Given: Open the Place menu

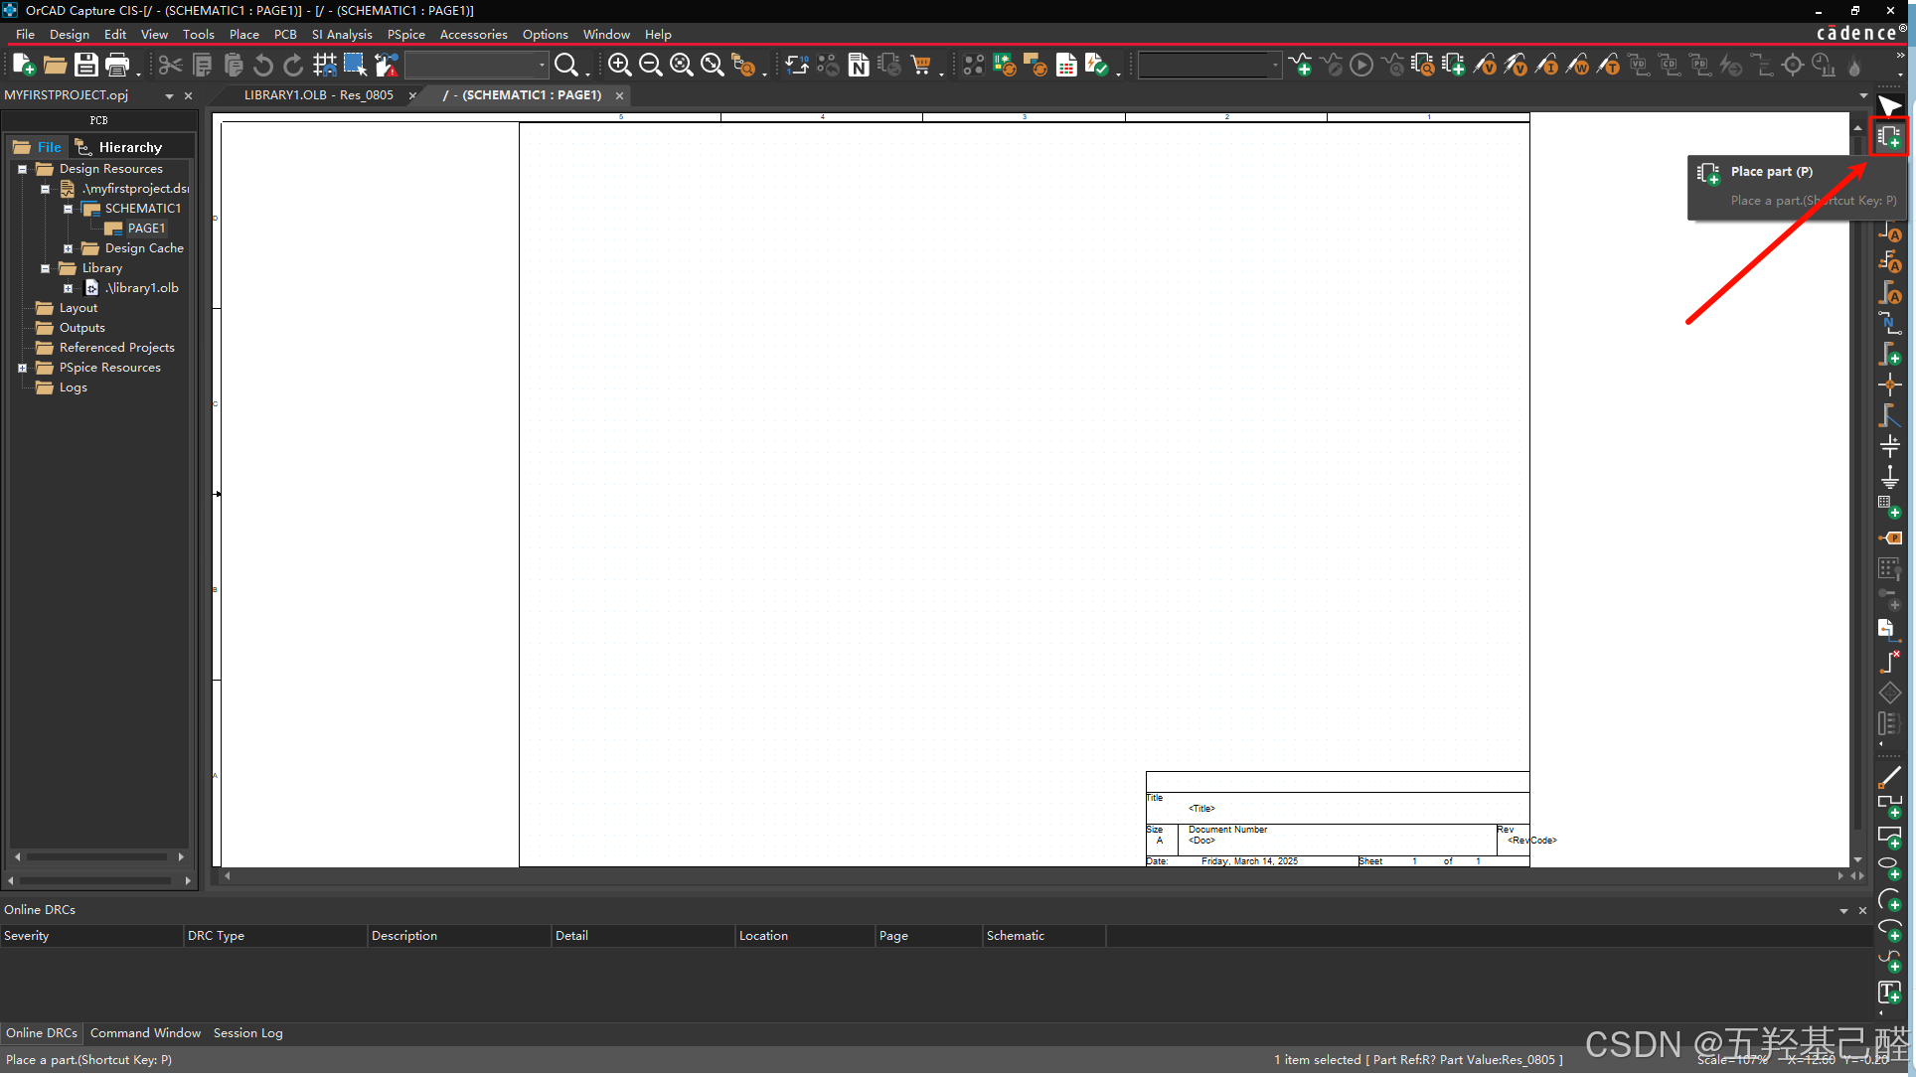Looking at the screenshot, I should (243, 34).
